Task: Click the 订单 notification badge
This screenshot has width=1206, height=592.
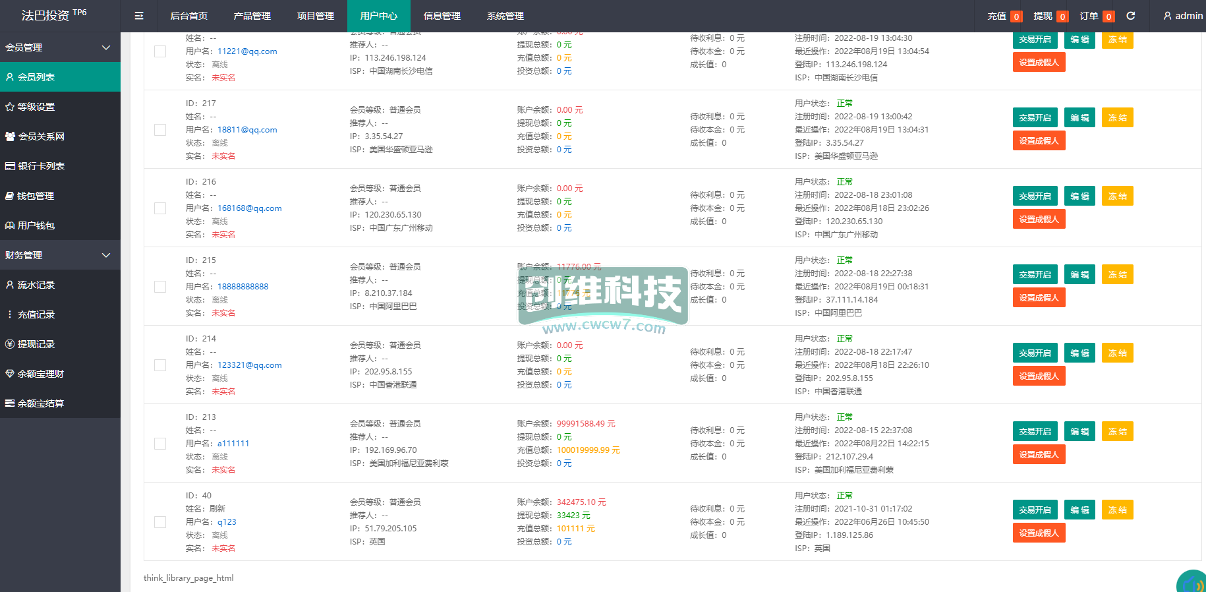Action: [1108, 16]
